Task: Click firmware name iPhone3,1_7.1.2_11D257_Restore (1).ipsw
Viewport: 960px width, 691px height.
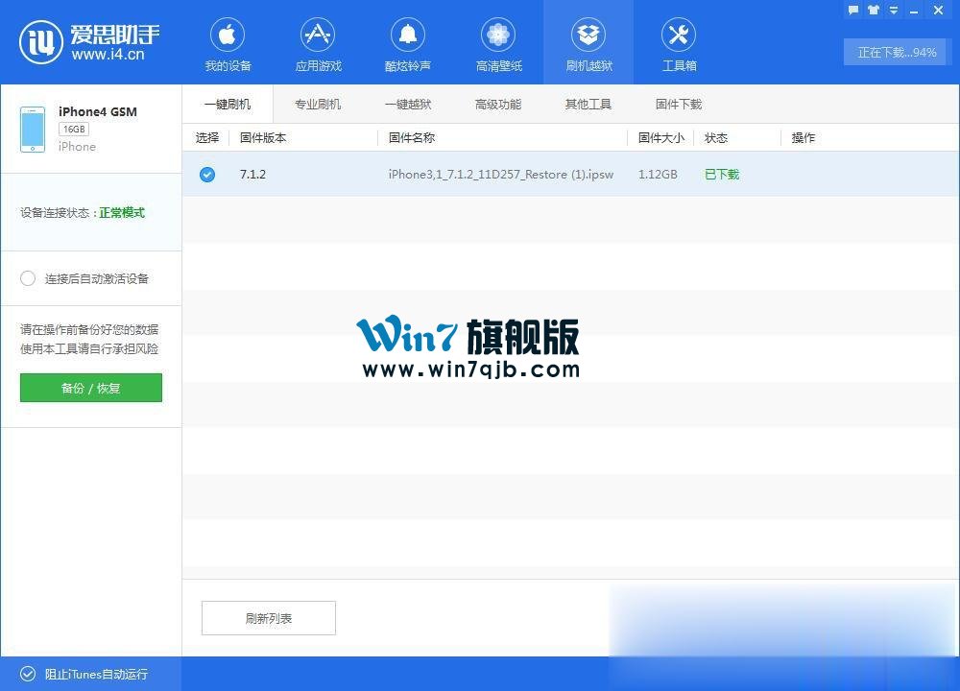Action: tap(501, 175)
